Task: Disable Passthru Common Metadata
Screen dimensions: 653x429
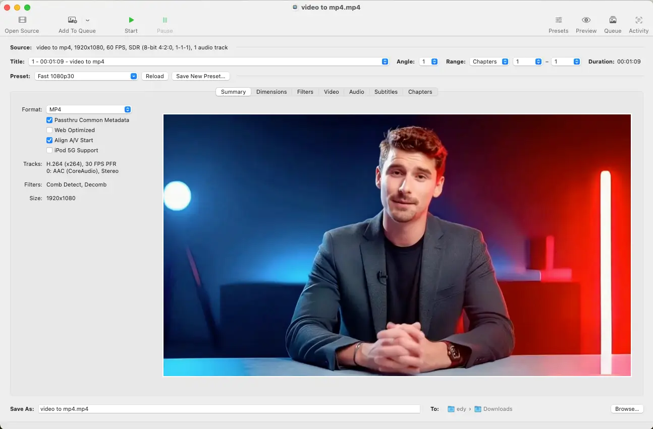Action: 49,120
